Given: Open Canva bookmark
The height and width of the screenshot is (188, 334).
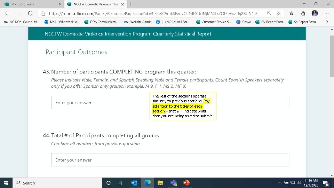Looking at the screenshot, I should pos(244,22).
